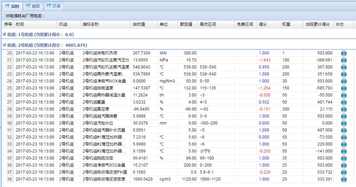Click the 免责区间 column header

point(245,24)
